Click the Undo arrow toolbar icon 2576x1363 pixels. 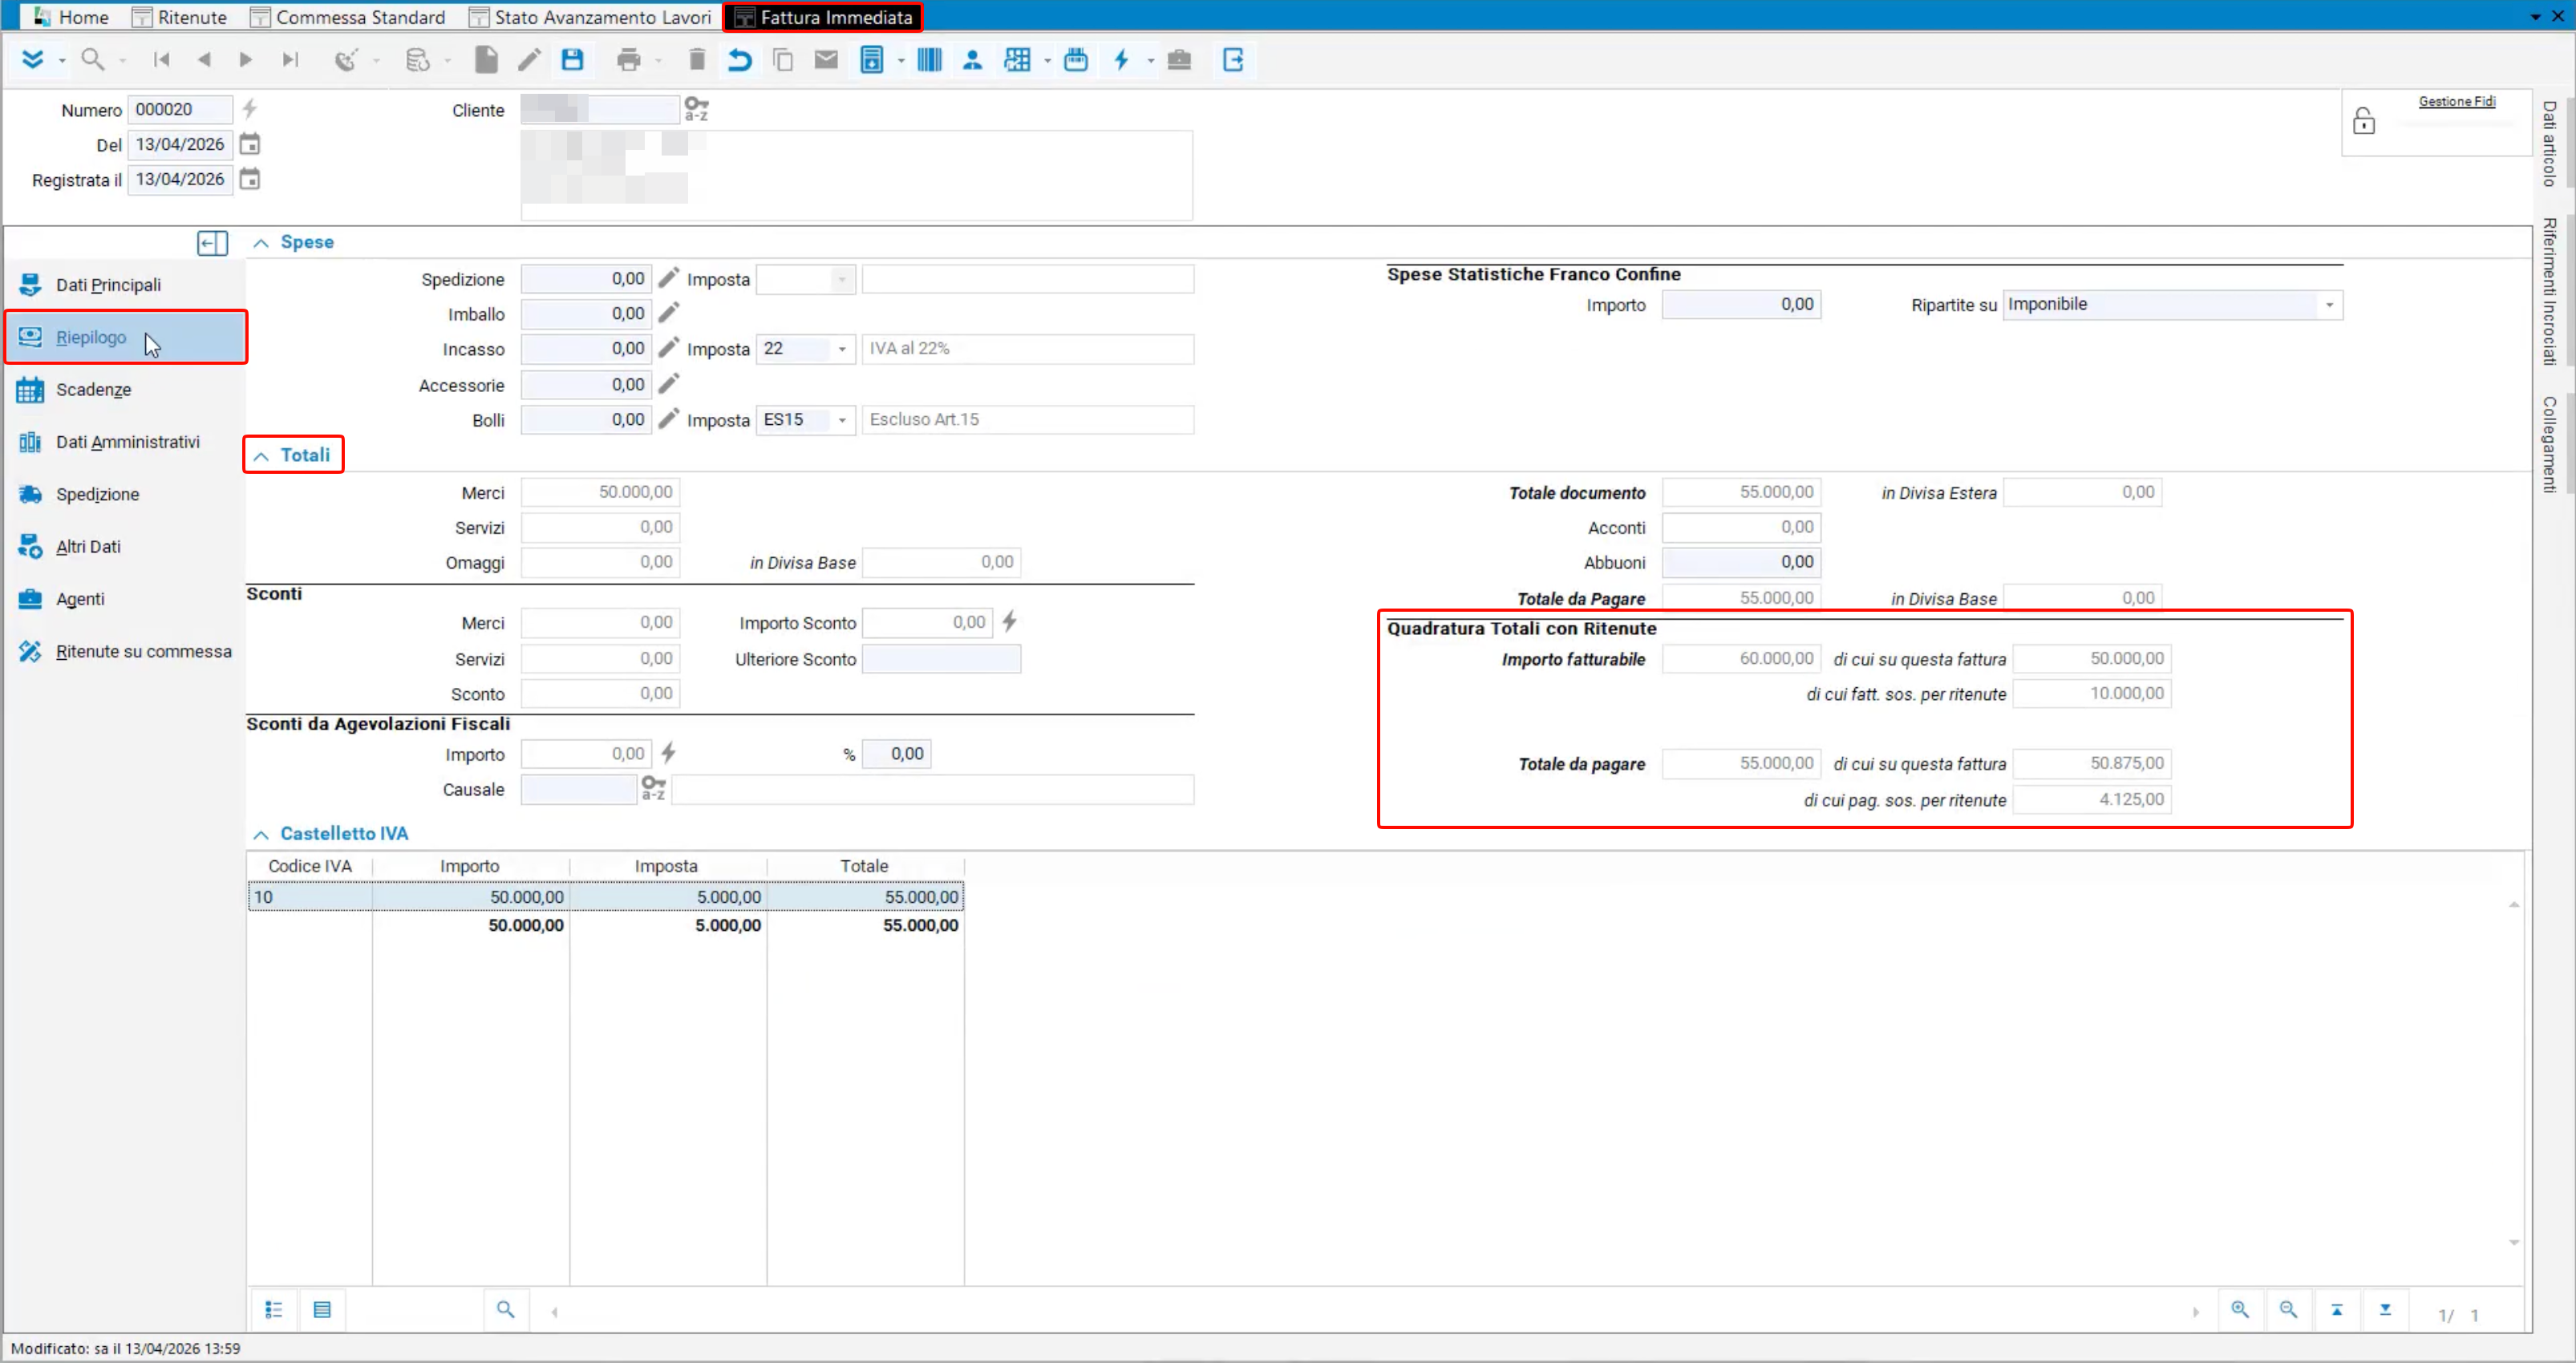739,60
